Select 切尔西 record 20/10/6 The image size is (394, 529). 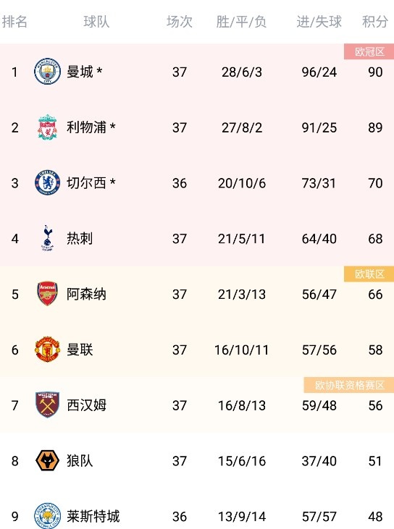242,183
